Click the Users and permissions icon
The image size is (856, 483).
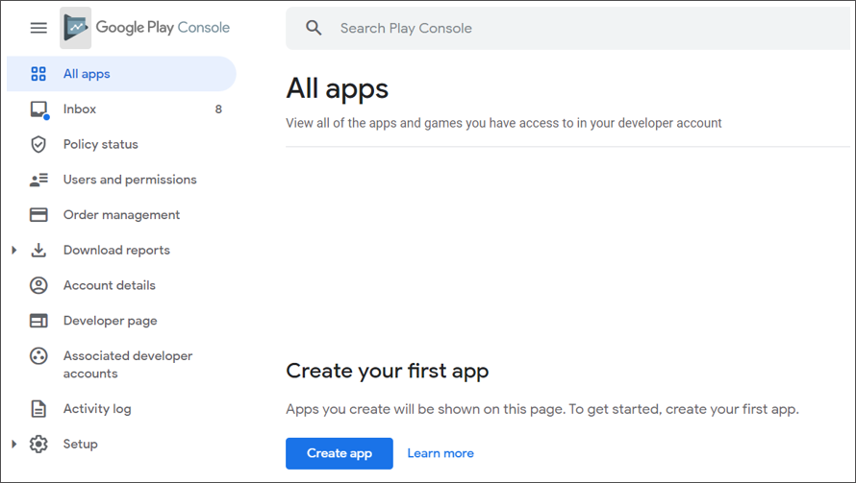[x=38, y=180]
